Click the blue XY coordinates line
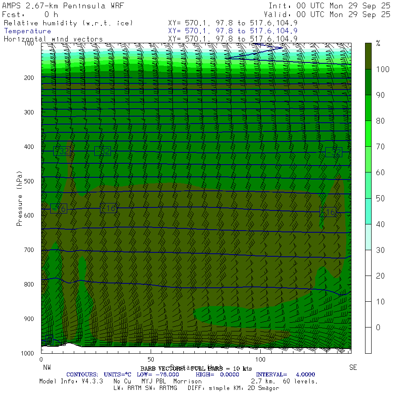 233,31
